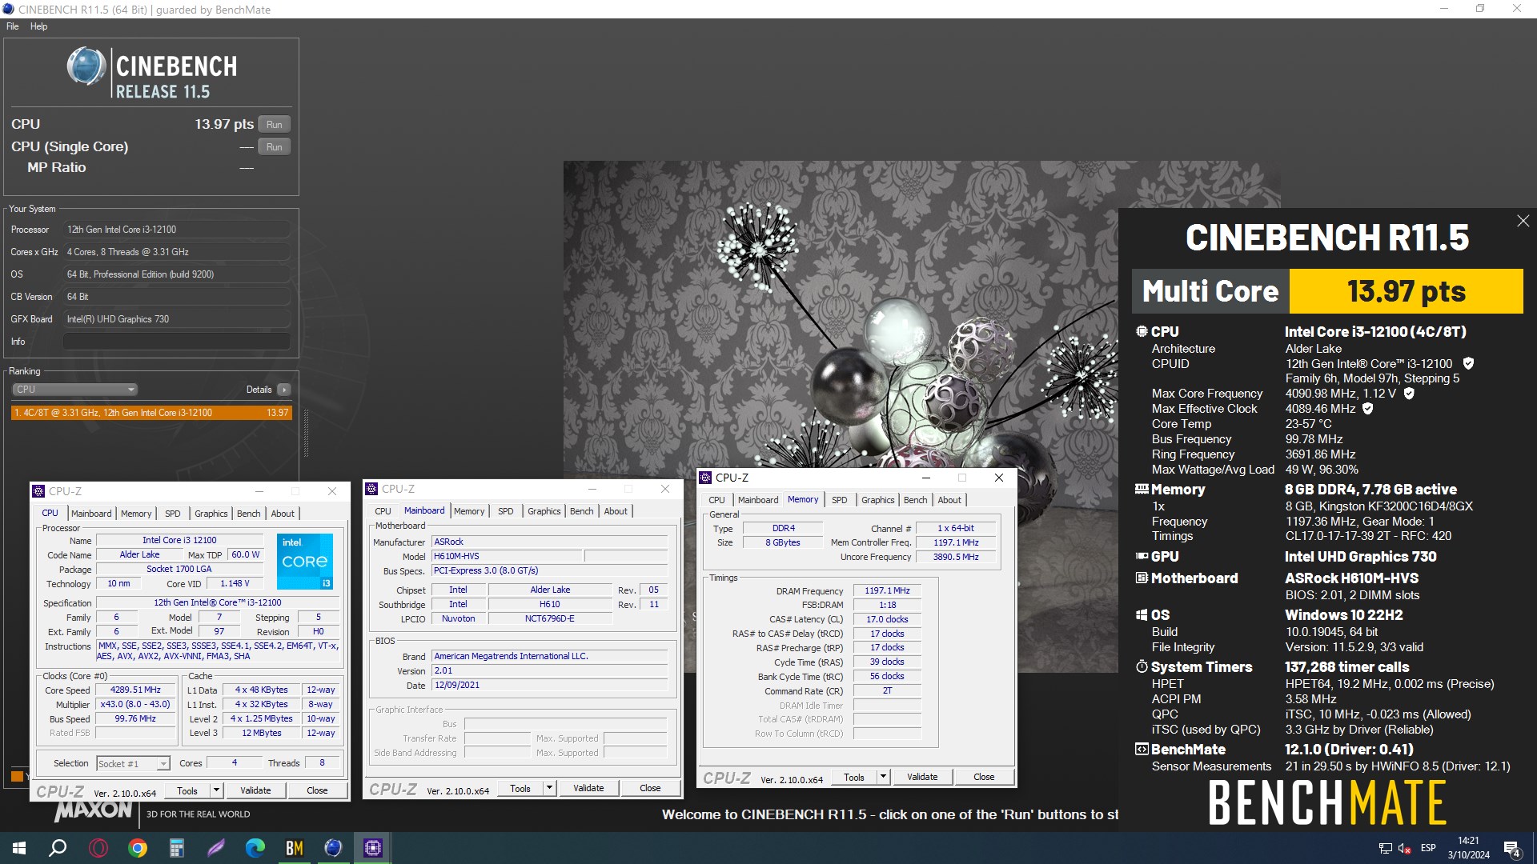Click the orange legend swatch below Ranking
This screenshot has height=864, width=1537.
click(x=17, y=776)
